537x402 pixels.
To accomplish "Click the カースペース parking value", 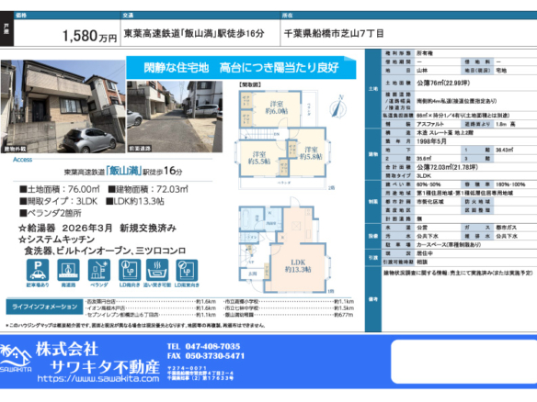I will pos(449,245).
